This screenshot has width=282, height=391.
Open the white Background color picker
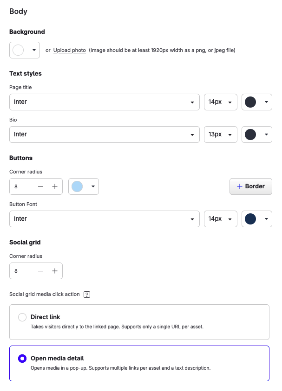click(x=24, y=50)
